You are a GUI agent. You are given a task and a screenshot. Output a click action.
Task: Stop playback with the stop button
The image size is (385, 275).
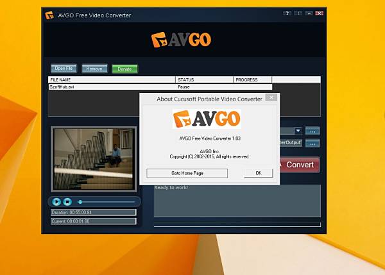pos(67,202)
